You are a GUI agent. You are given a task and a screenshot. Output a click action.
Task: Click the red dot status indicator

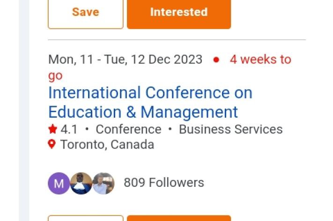(x=216, y=60)
